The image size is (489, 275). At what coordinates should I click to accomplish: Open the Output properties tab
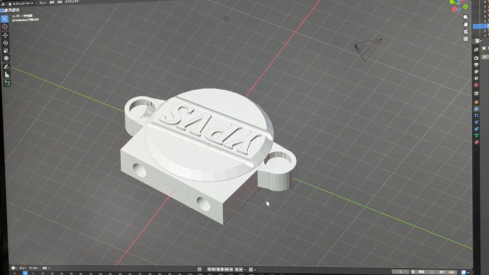pos(476,65)
